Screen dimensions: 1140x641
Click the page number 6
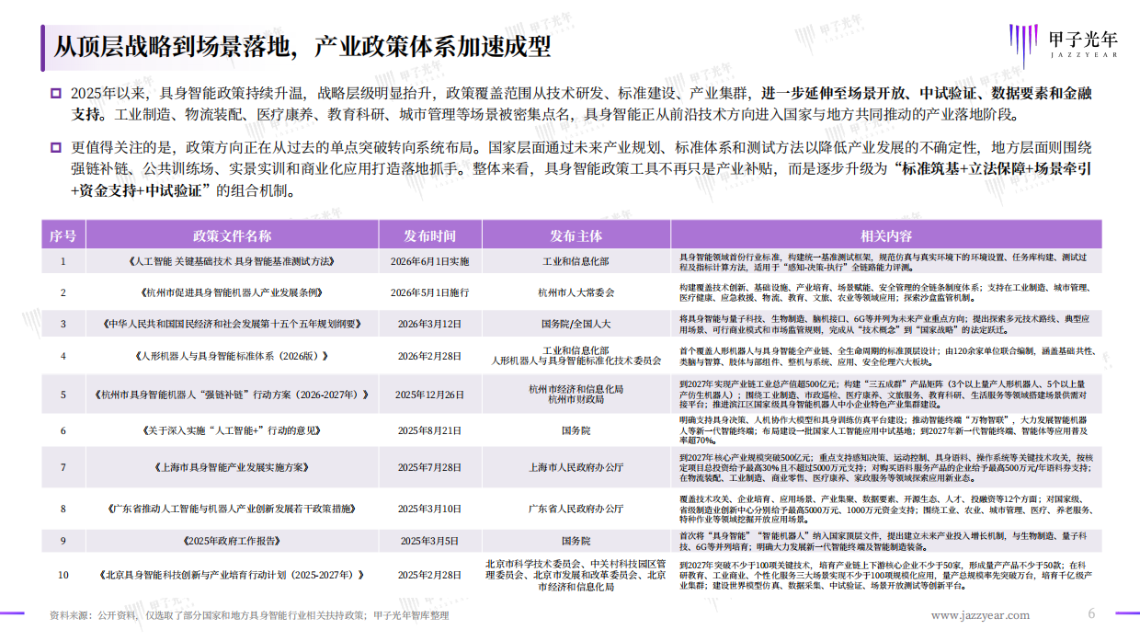pos(1092,613)
